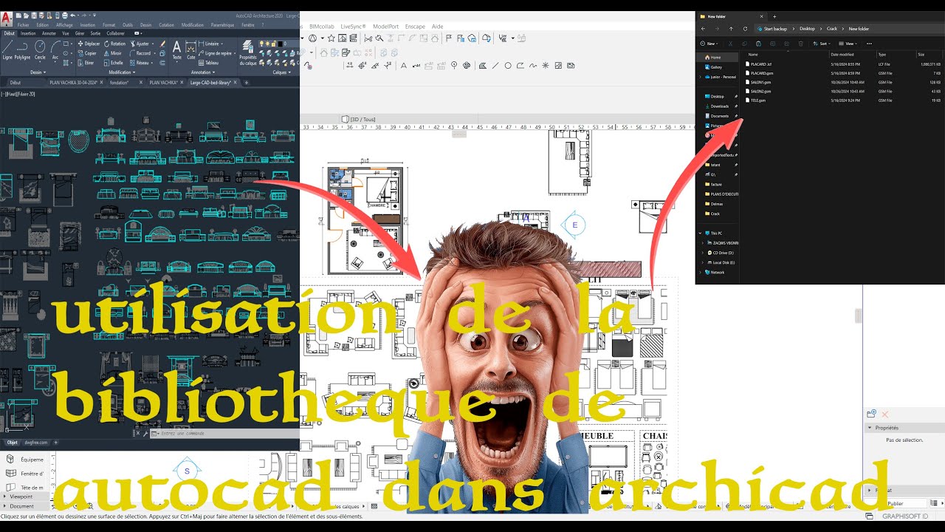
Task: Switch to the Annoter ribbon tab
Action: click(x=49, y=33)
